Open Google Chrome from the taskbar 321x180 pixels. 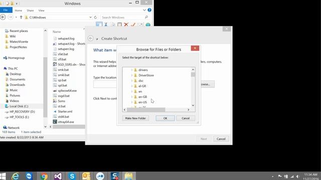point(44,176)
